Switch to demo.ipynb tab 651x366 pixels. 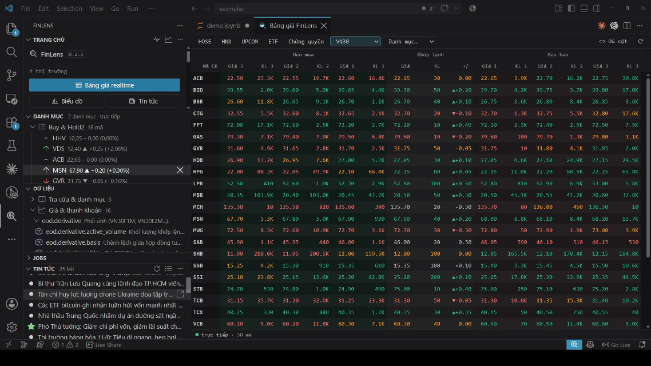coord(223,26)
